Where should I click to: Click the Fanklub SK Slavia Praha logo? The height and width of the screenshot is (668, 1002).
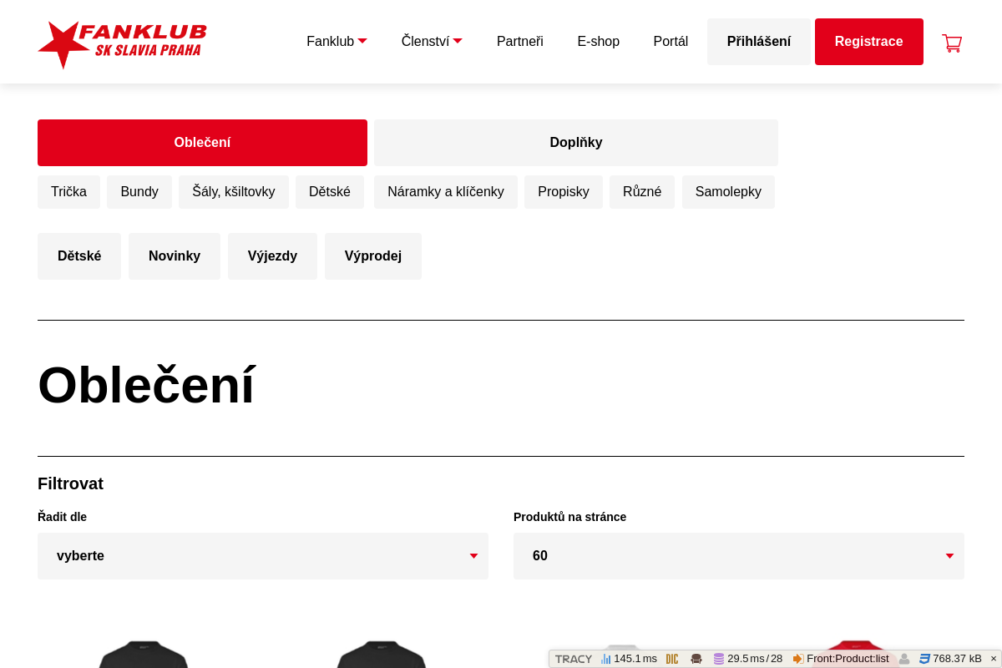coord(122,44)
